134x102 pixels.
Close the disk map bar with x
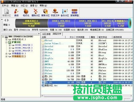[2, 19]
